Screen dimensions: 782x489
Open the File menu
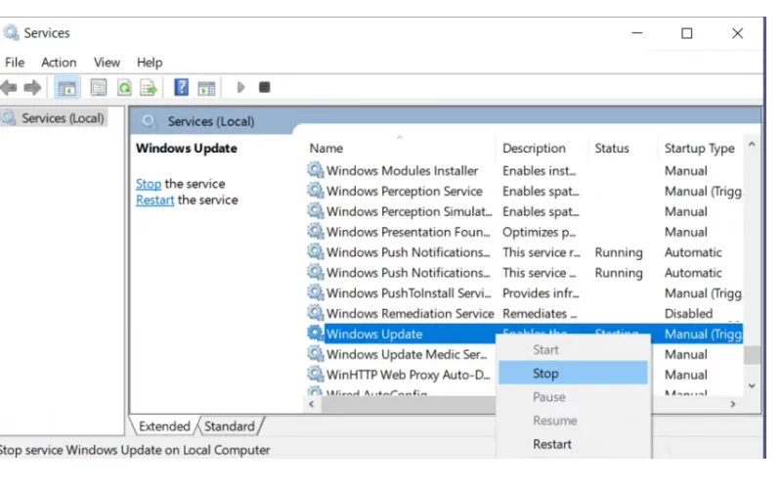(x=15, y=63)
